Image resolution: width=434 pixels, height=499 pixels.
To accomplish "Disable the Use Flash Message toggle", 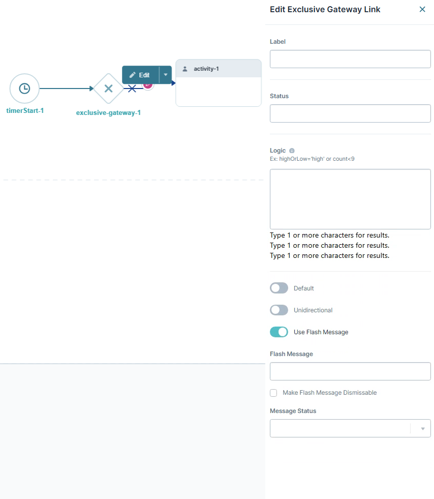I will point(278,332).
